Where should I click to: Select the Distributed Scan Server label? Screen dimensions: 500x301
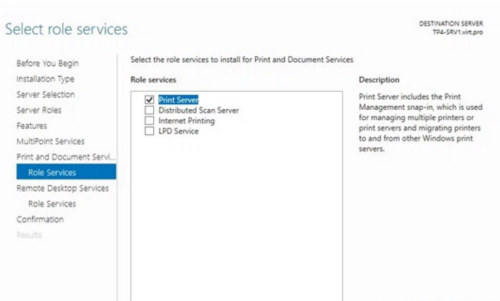point(199,110)
